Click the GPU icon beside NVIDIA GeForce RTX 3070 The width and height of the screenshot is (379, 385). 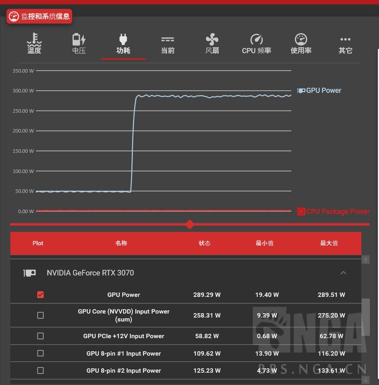tap(29, 273)
